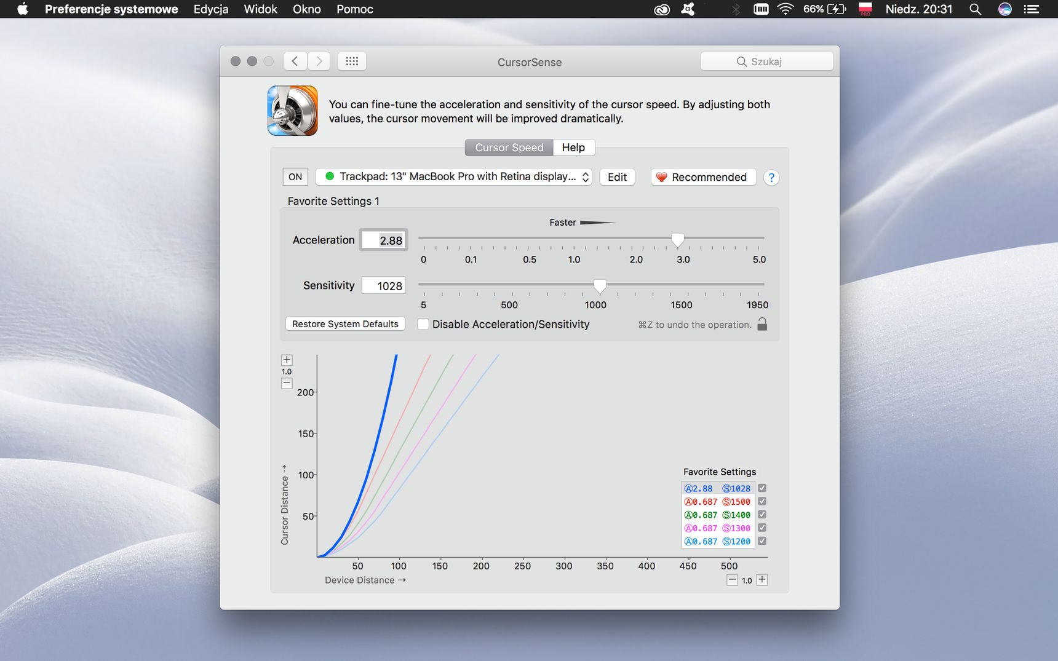Open the Edycja menu

(211, 9)
